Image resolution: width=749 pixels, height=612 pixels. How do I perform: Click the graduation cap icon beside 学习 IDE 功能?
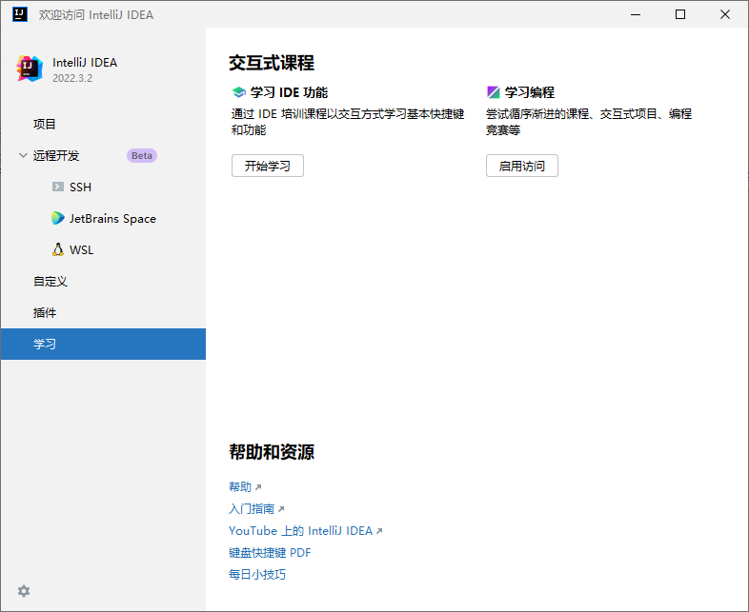238,92
